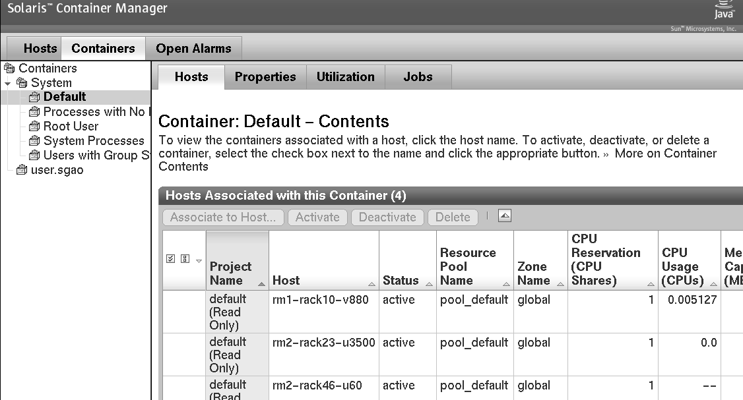Viewport: 743px width, 400px height.
Task: Click CPU usage value 0.0
Action: [709, 343]
